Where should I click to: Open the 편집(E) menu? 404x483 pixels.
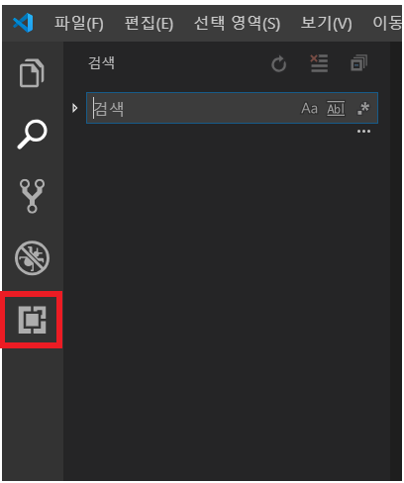[149, 23]
